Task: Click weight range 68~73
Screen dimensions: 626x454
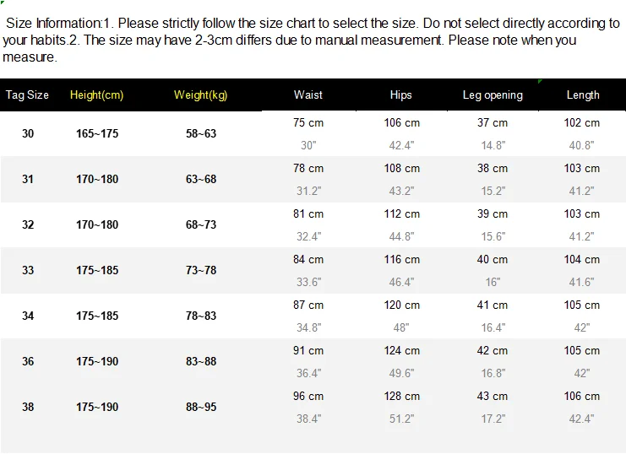Action: [201, 224]
